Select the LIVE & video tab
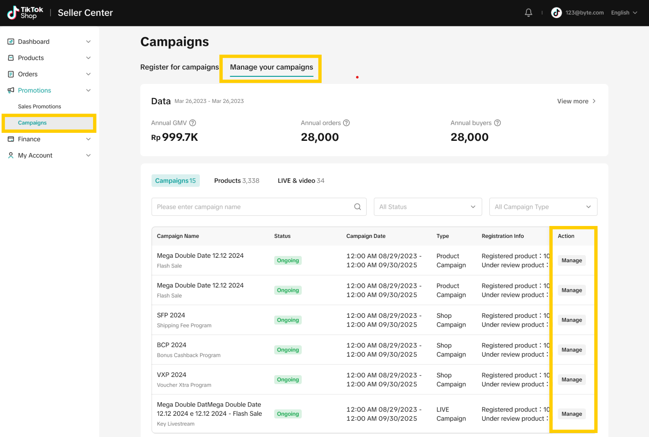This screenshot has width=649, height=437. (x=301, y=181)
